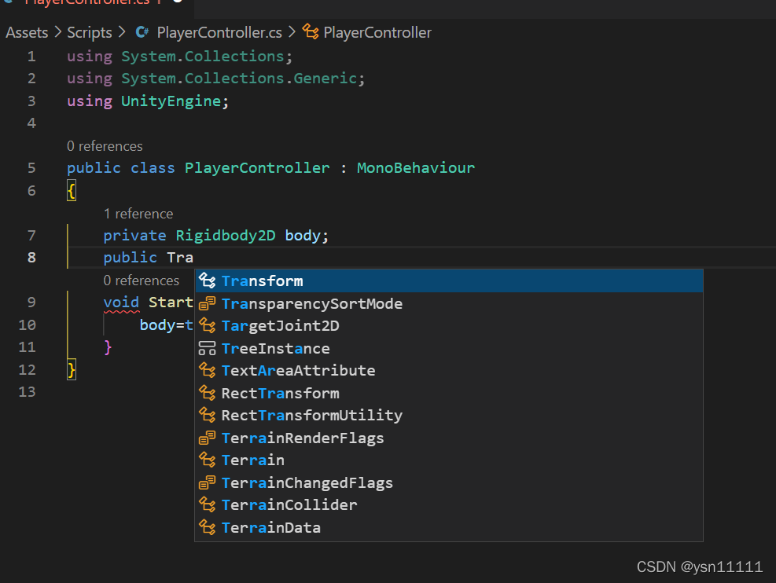Open PlayerController class breadcrumb
Viewport: 776px width, 583px height.
377,33
